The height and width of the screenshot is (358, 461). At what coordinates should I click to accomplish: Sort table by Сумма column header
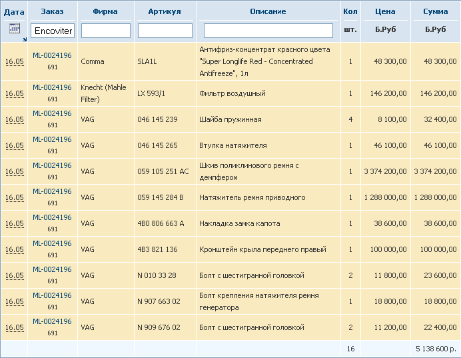(x=436, y=11)
